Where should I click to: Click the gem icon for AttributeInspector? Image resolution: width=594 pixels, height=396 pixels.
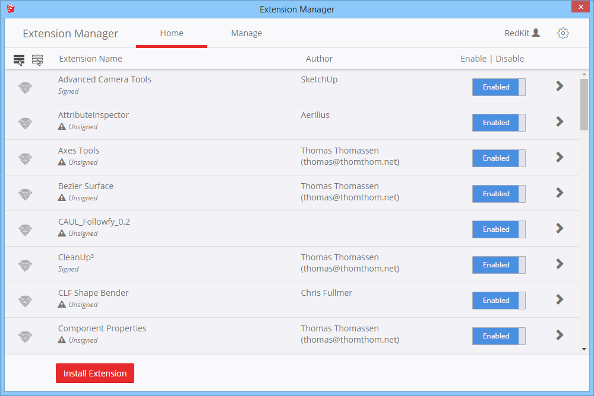point(26,123)
